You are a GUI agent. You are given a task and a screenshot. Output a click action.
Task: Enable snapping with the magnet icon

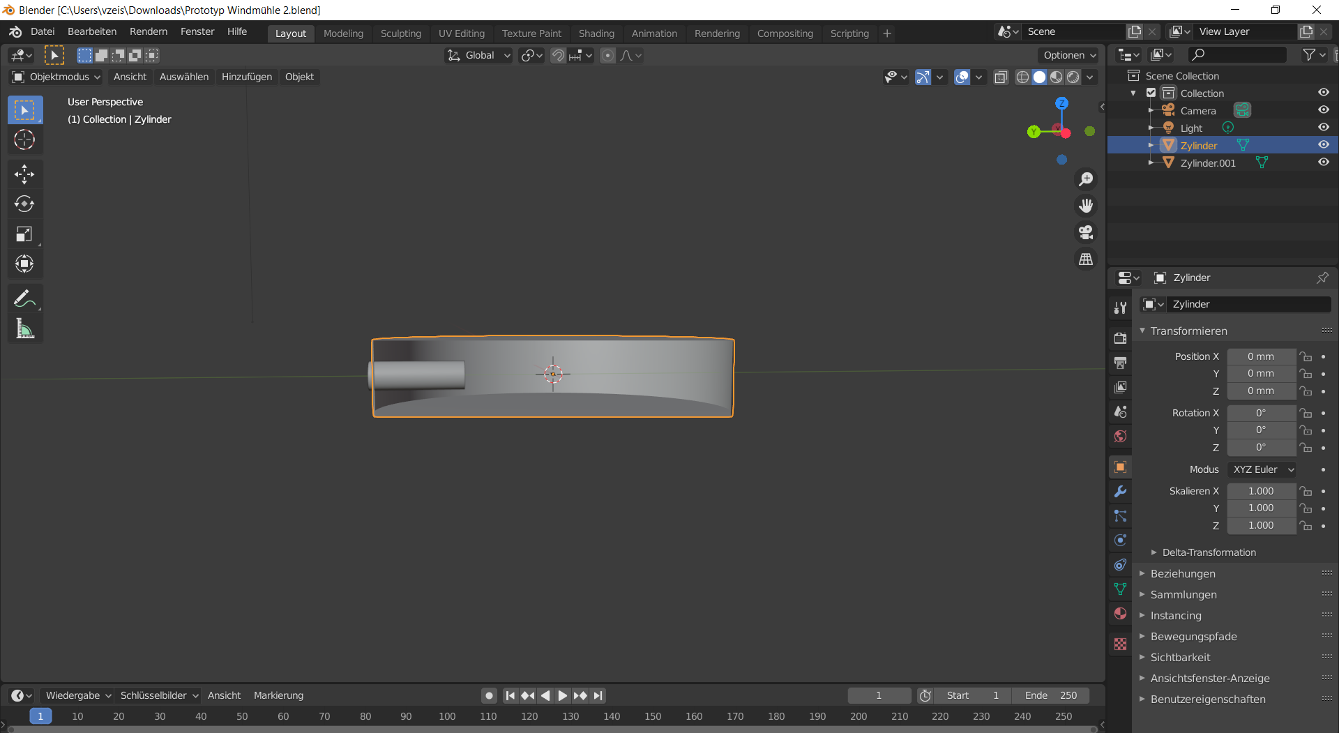558,55
